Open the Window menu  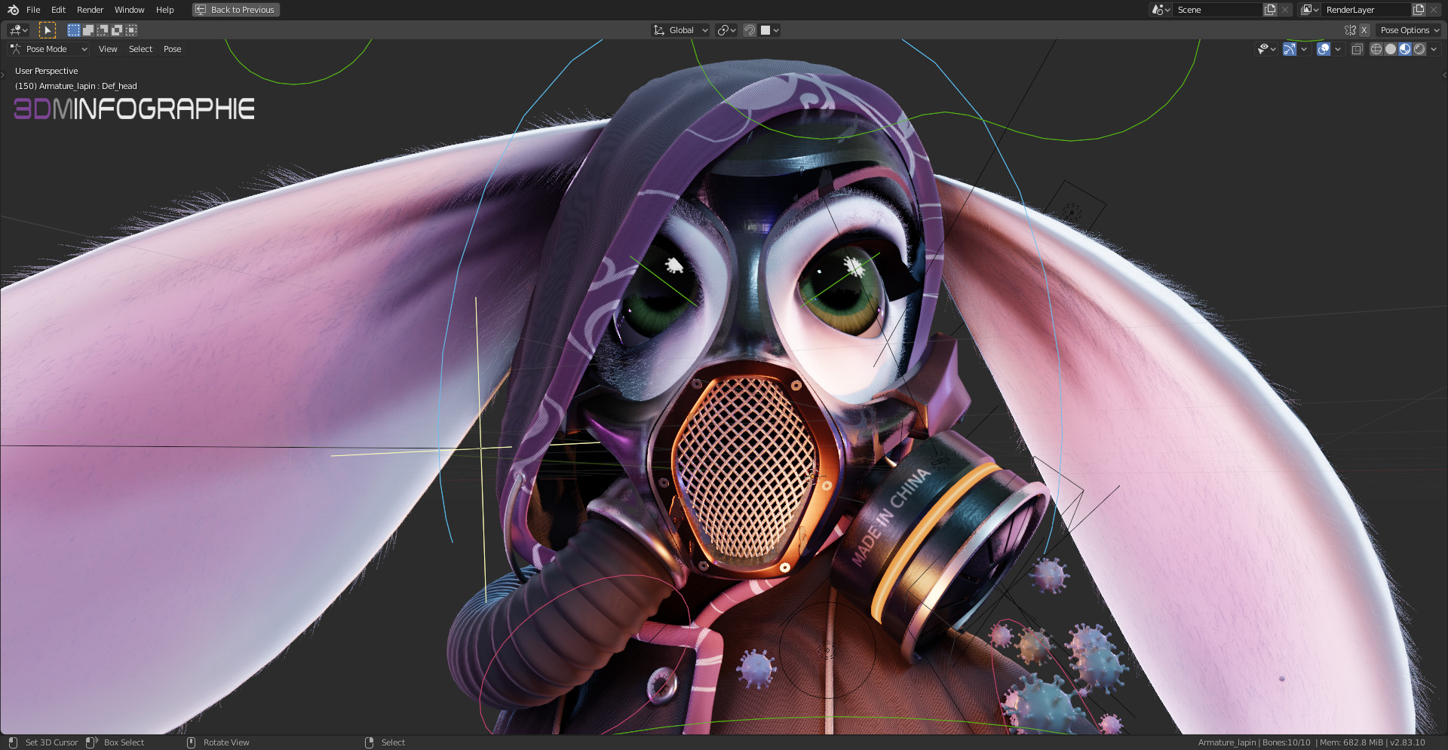(x=129, y=10)
